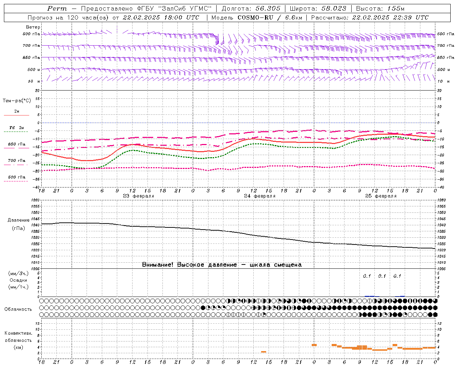Screen dimensions: 456x365
Task: Click the "500 гПа" temperature legend entry
Action: coord(17,177)
